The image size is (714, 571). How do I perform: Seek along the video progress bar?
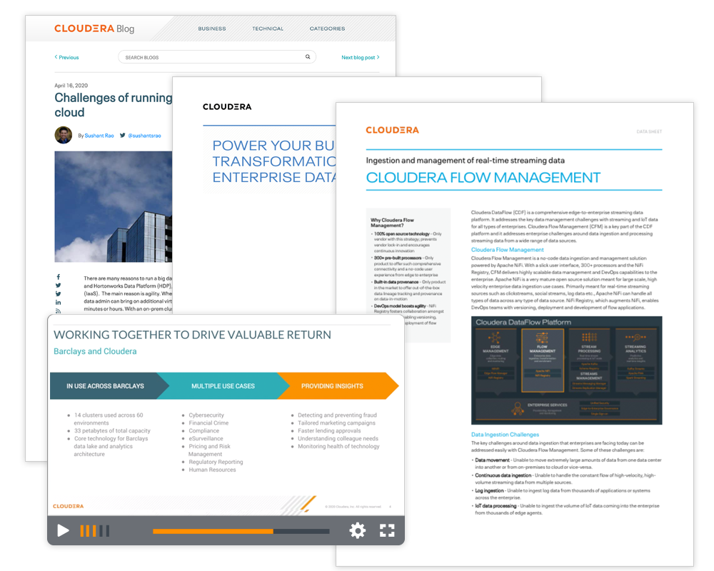(x=241, y=531)
